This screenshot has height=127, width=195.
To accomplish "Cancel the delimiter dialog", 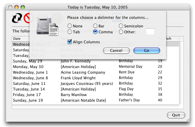I will click(116, 51).
